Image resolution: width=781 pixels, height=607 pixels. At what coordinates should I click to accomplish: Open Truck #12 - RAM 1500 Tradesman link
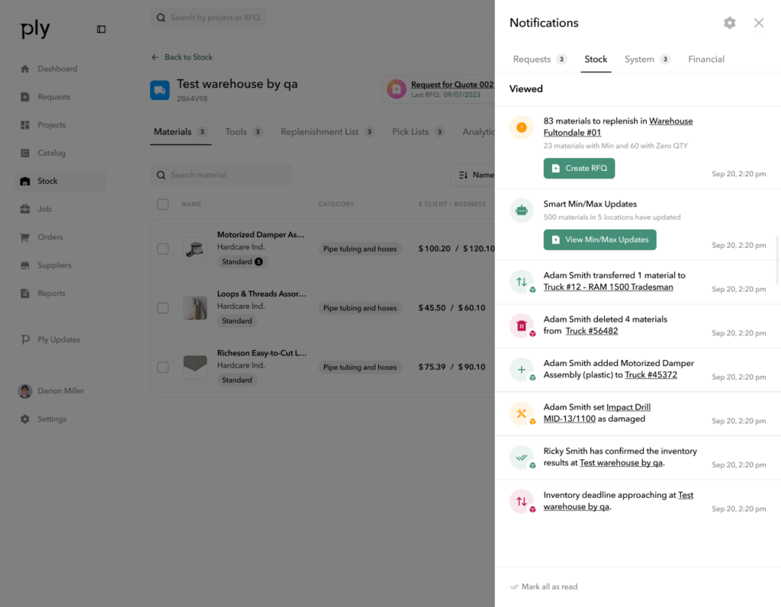608,287
